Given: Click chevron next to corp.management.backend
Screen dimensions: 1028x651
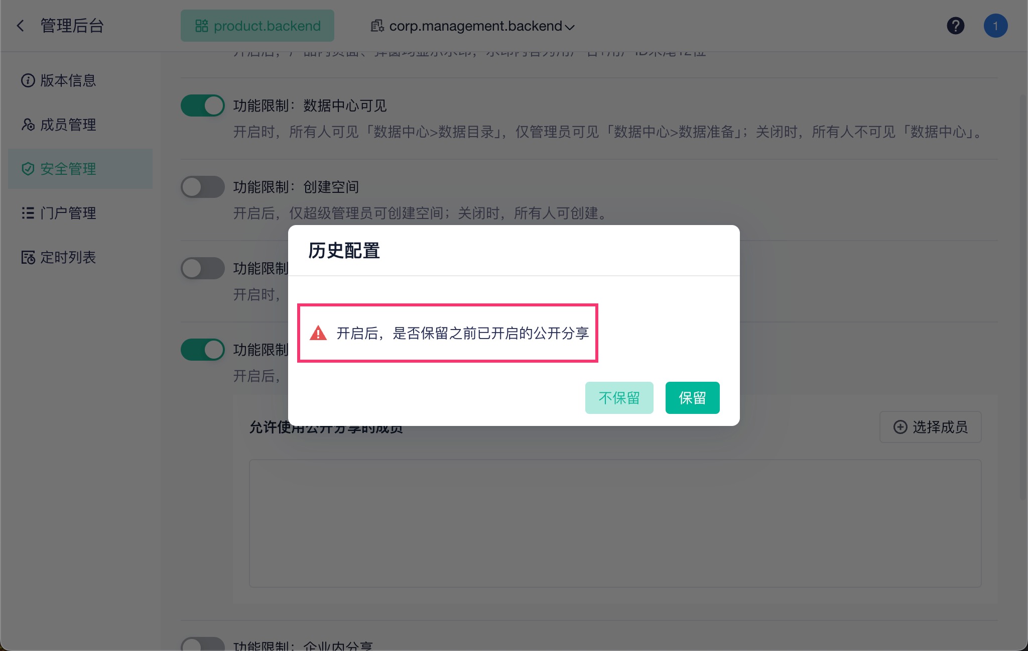Looking at the screenshot, I should 570,27.
